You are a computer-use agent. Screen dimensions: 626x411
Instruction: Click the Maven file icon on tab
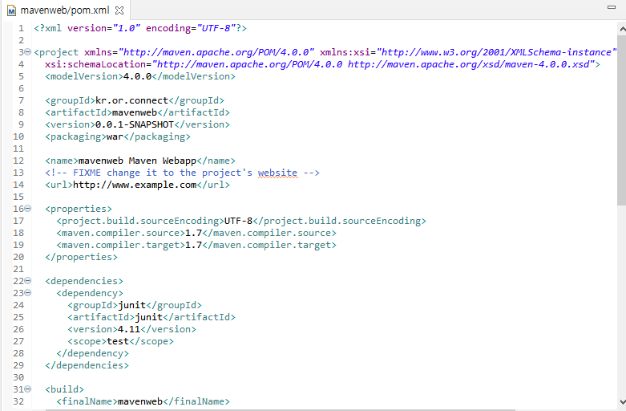(11, 10)
